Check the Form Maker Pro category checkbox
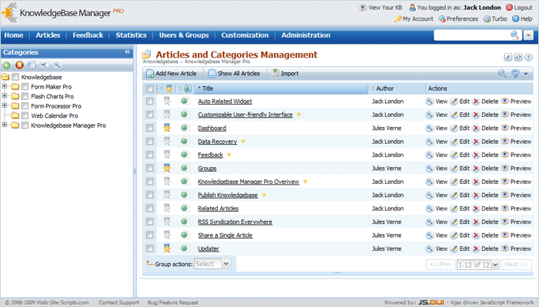 tap(25, 86)
